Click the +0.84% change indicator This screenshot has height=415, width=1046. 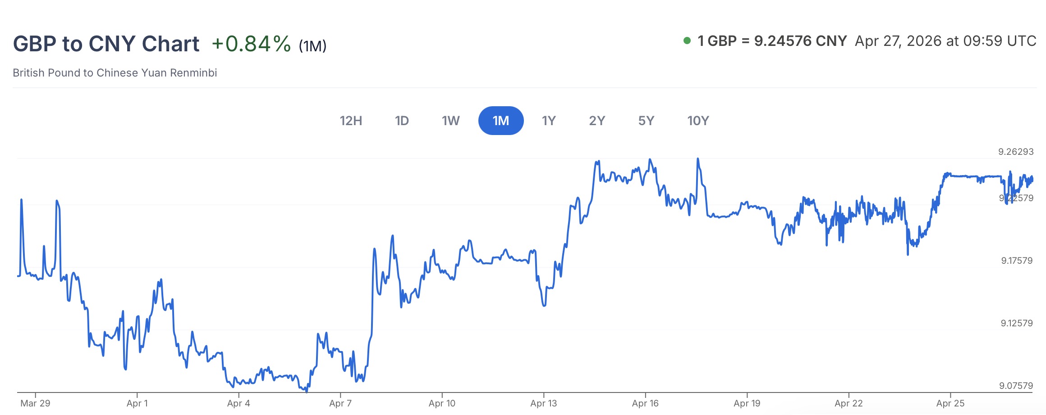tap(251, 44)
